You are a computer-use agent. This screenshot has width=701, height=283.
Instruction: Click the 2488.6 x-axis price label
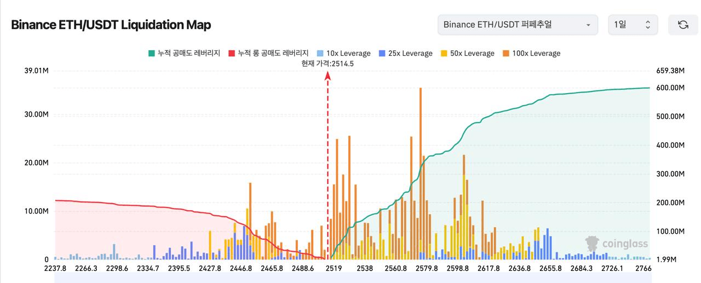(303, 268)
